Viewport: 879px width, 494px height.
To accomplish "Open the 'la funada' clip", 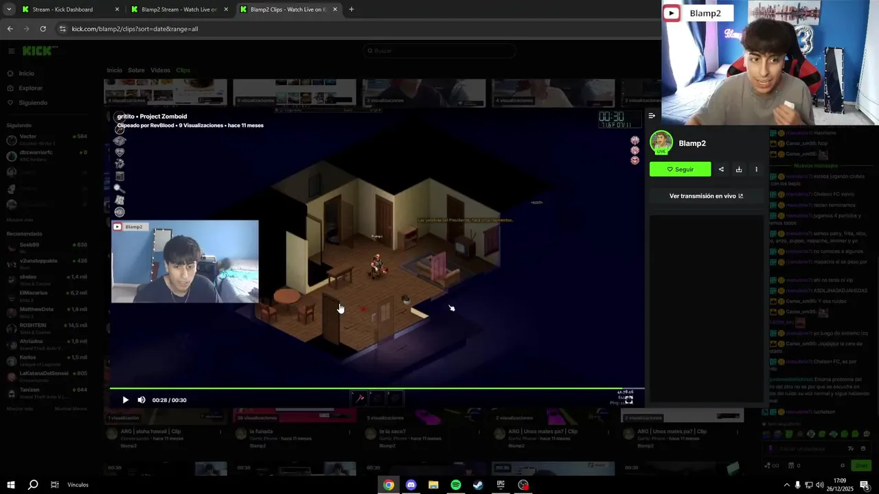I will click(261, 432).
